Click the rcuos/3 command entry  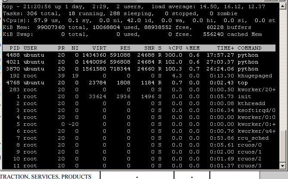click(250, 166)
